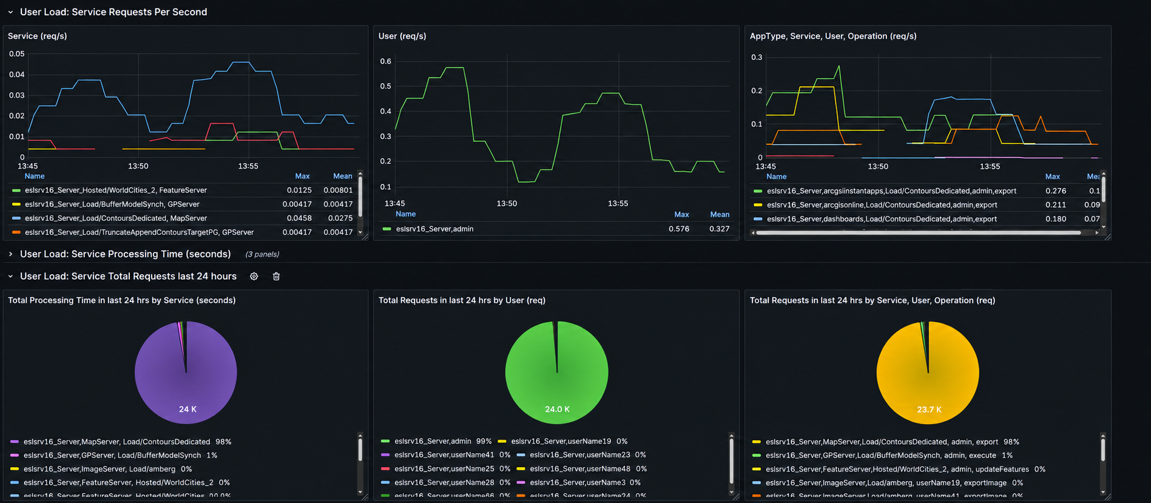Sort Service legend by Mean column
The width and height of the screenshot is (1151, 503).
343,176
